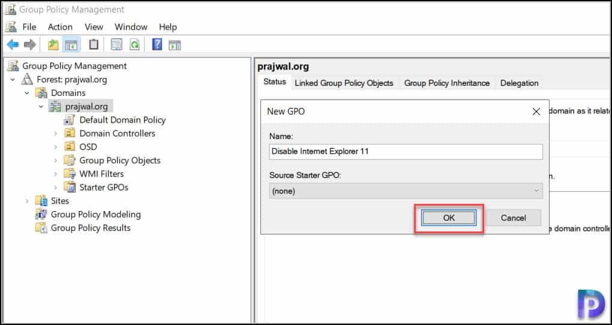Expand the OSD node

click(55, 147)
